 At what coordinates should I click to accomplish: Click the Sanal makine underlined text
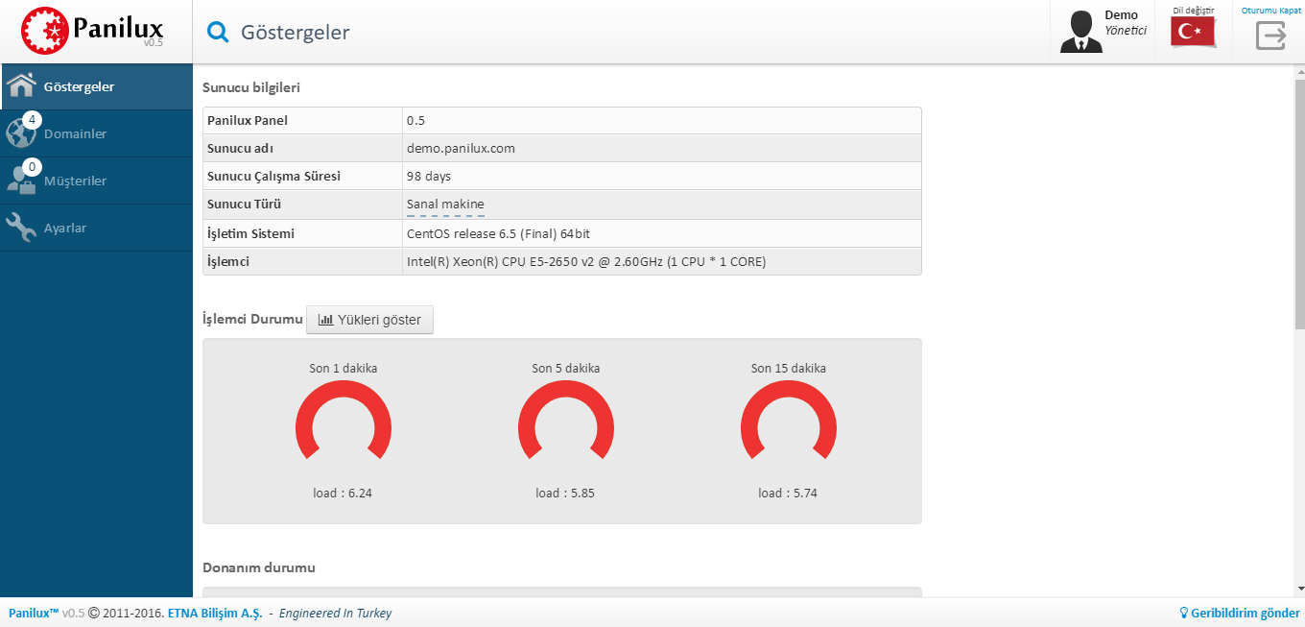point(445,205)
